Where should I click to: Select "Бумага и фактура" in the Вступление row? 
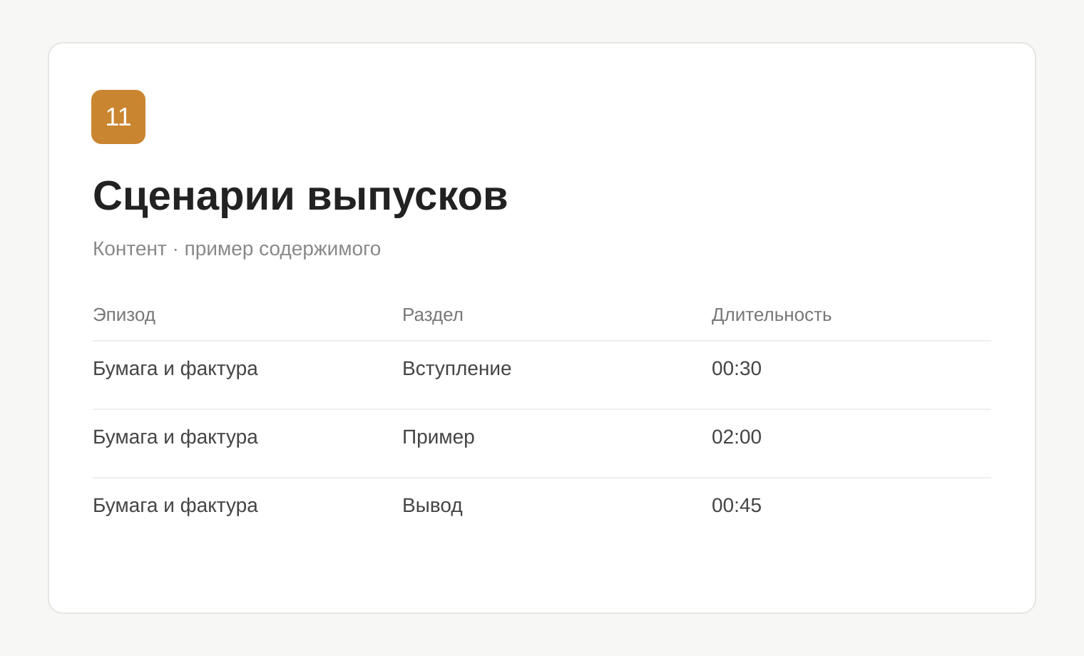(175, 369)
